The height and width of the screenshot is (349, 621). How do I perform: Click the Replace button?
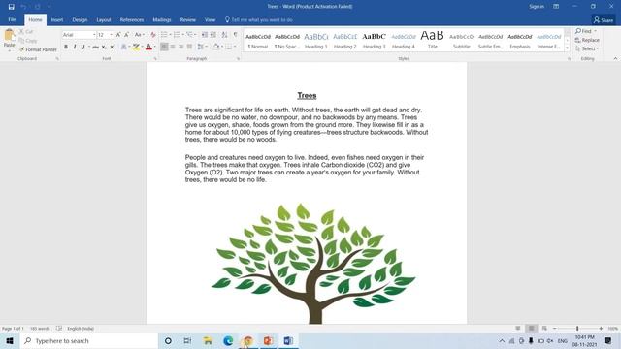click(x=587, y=40)
